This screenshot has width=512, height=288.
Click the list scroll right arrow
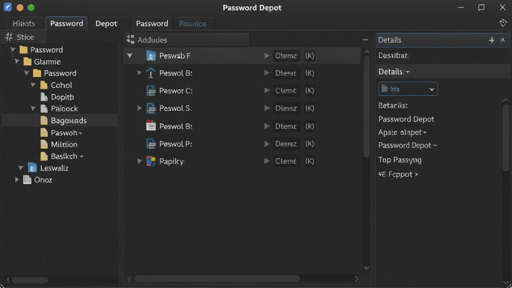356,278
